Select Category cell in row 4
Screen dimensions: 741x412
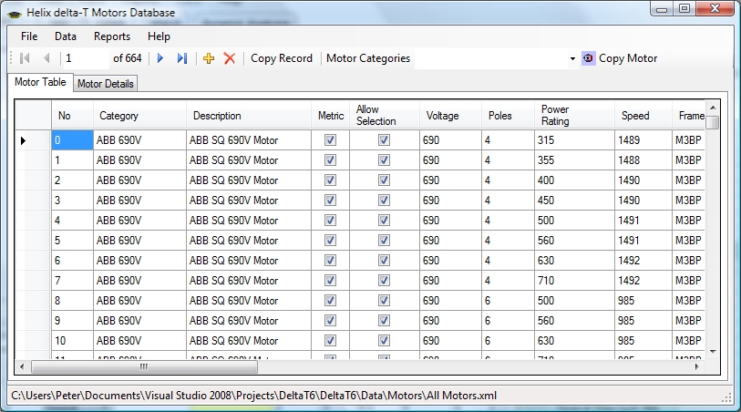(x=139, y=221)
